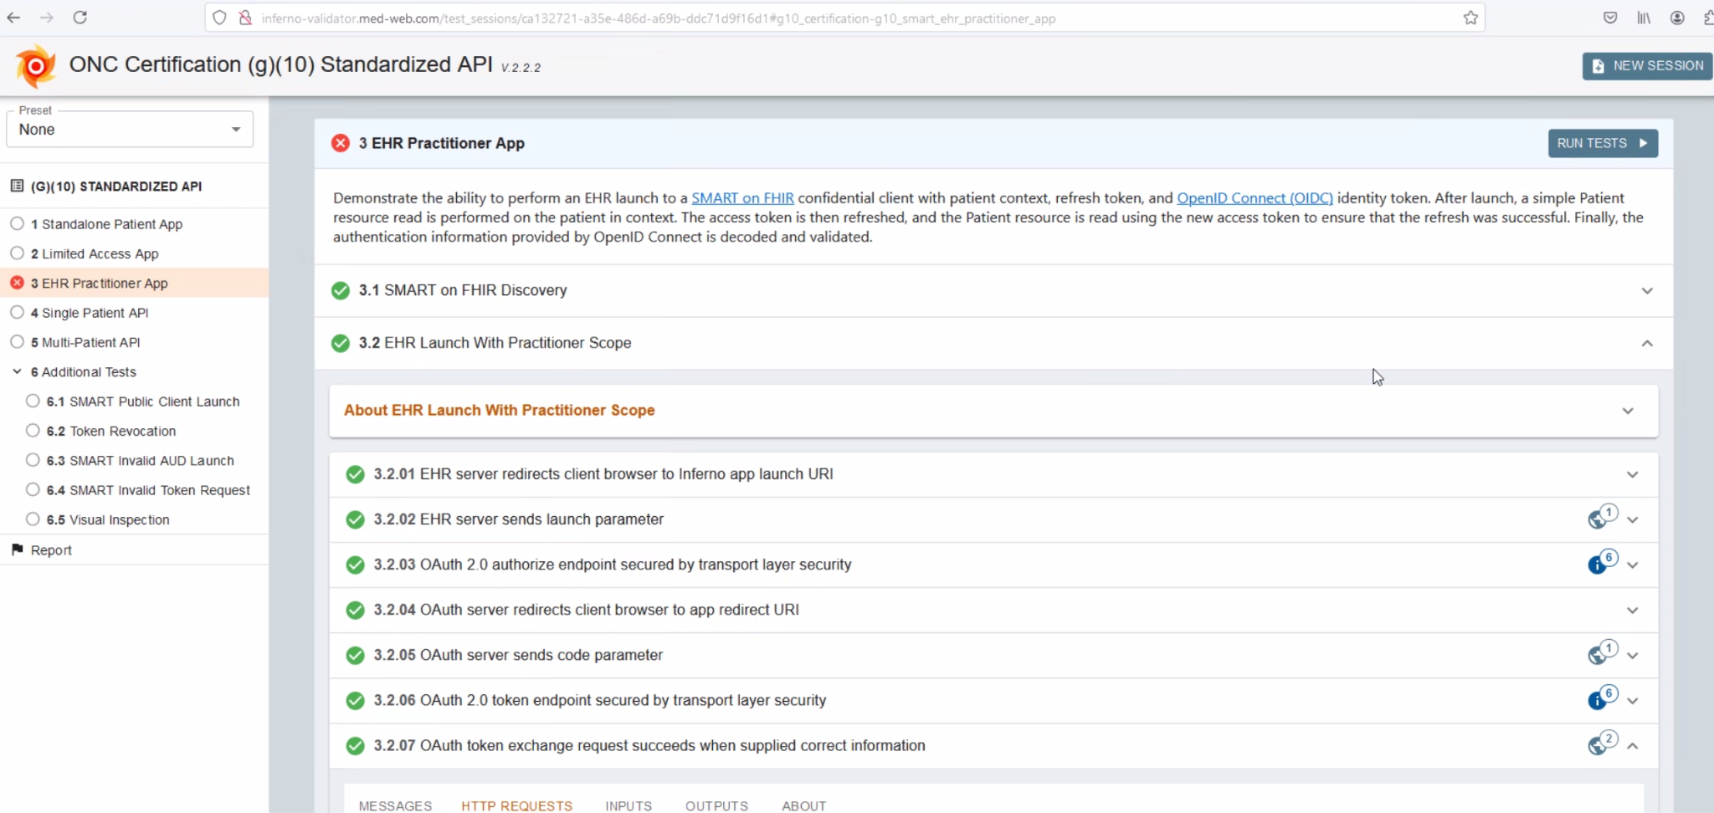Select 4 Single Patient API radio
This screenshot has height=813, width=1714.
pos(17,312)
